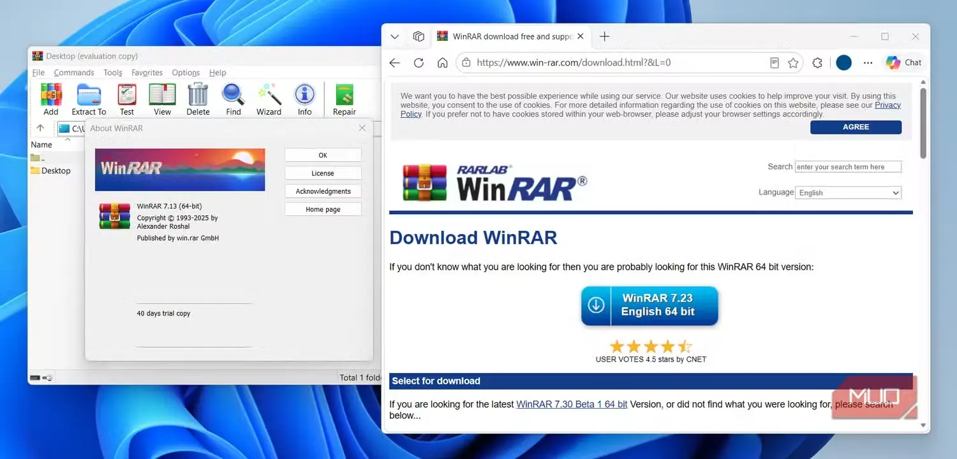Open a new browser tab
Screen dimensions: 957x459
(x=605, y=36)
